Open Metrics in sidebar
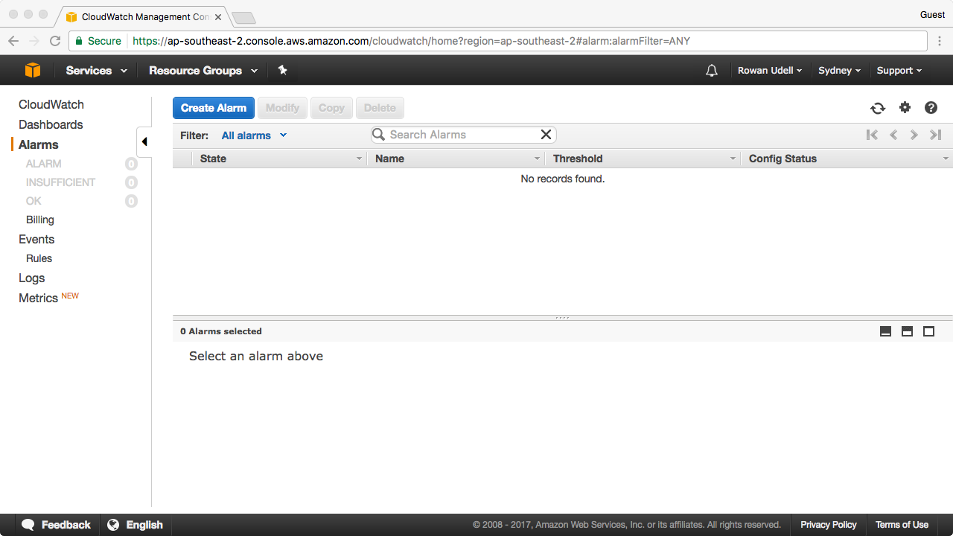The width and height of the screenshot is (953, 536). click(38, 299)
